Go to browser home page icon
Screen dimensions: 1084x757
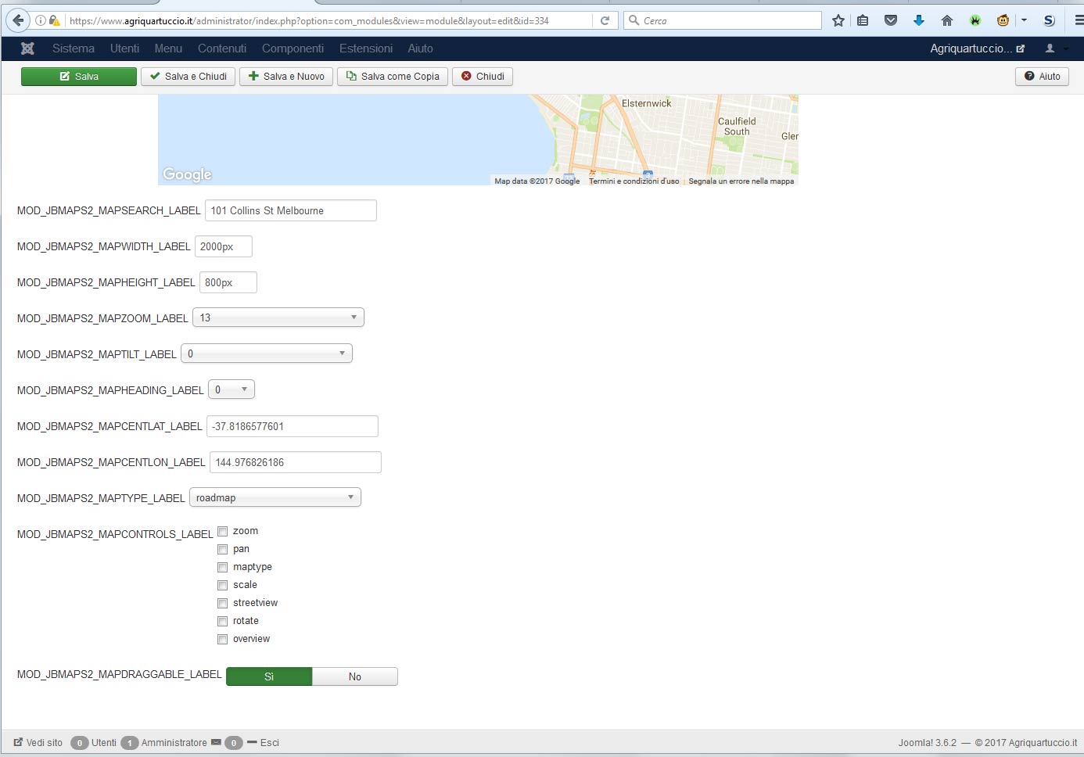[947, 20]
